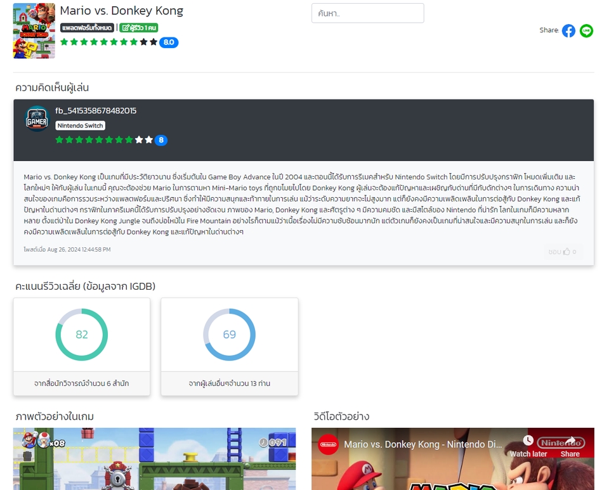The width and height of the screenshot is (609, 490).
Task: Click the วิดีโอตัวอย่าง heading
Action: click(x=341, y=416)
